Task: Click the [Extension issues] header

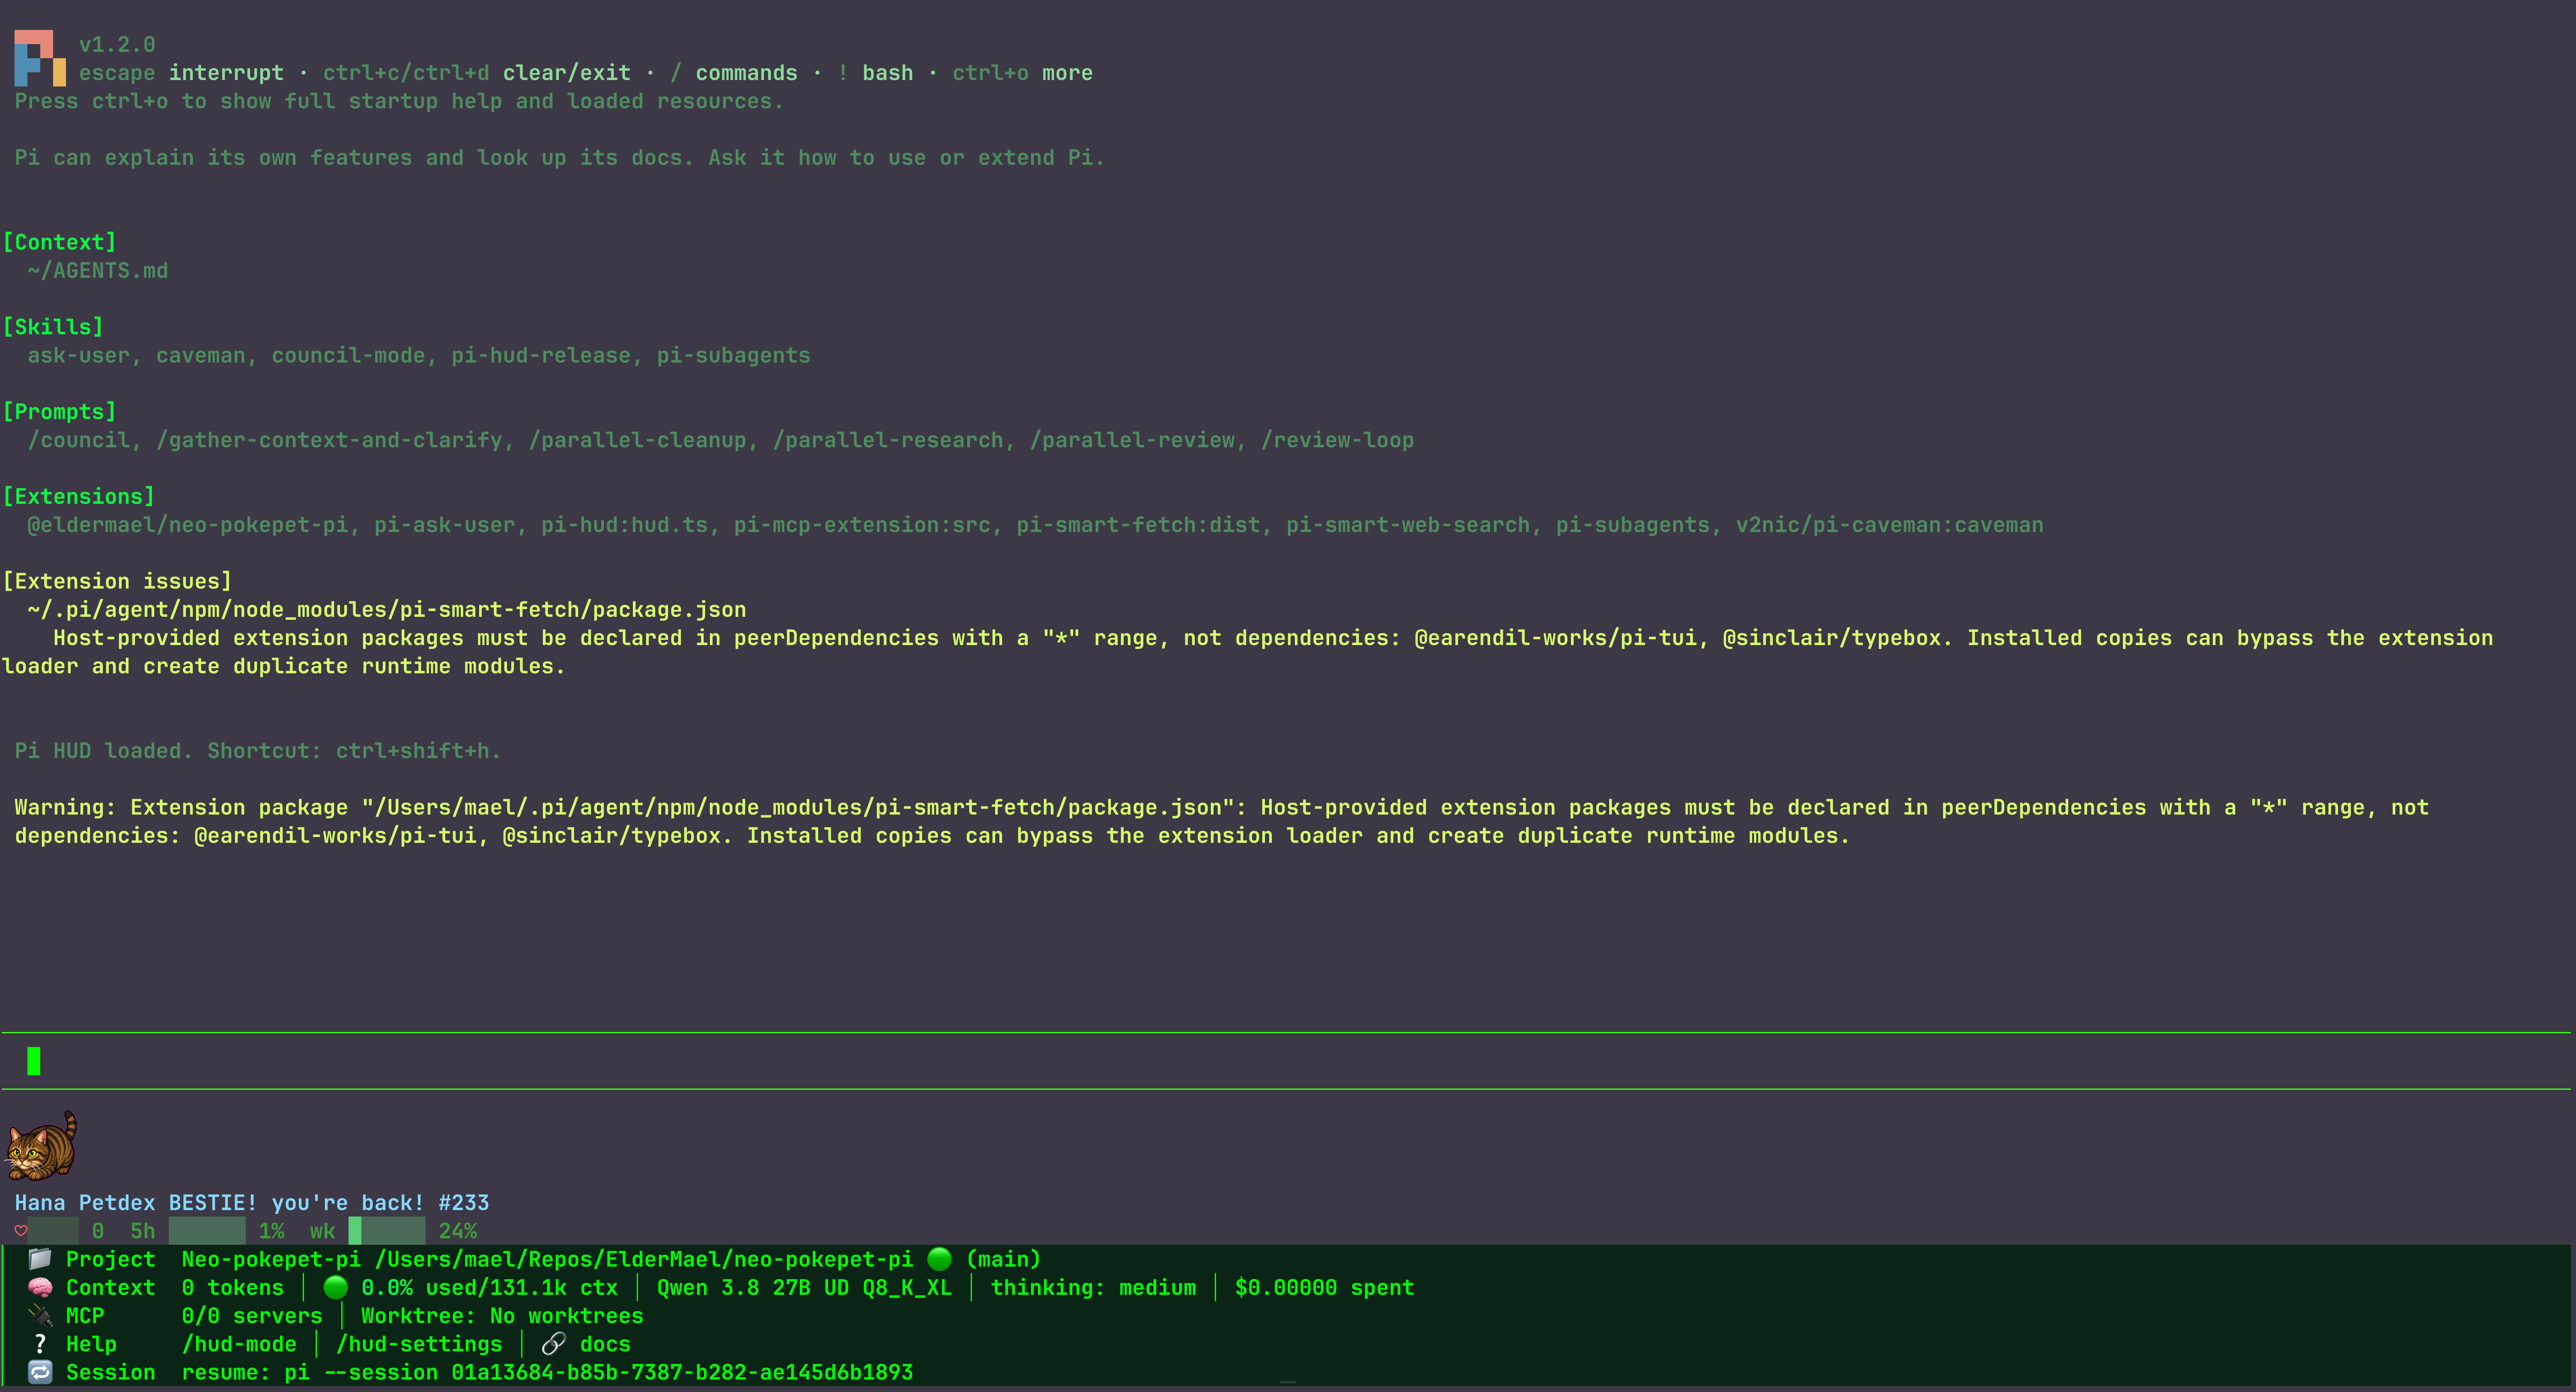Action: coord(117,581)
